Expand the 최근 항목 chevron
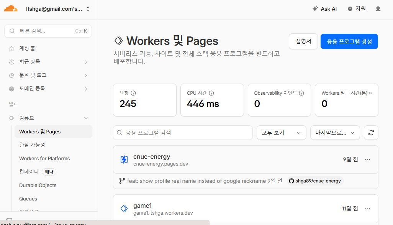The height and width of the screenshot is (225, 393). click(86, 62)
